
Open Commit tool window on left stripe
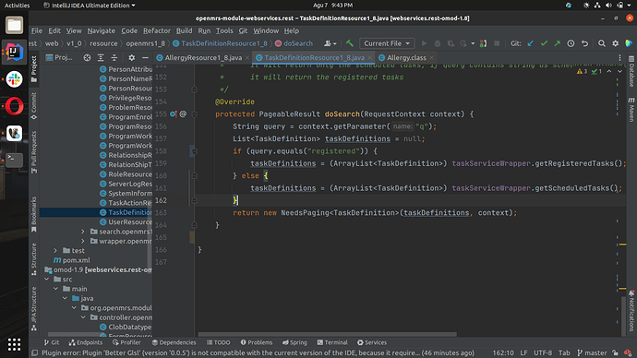click(x=34, y=105)
